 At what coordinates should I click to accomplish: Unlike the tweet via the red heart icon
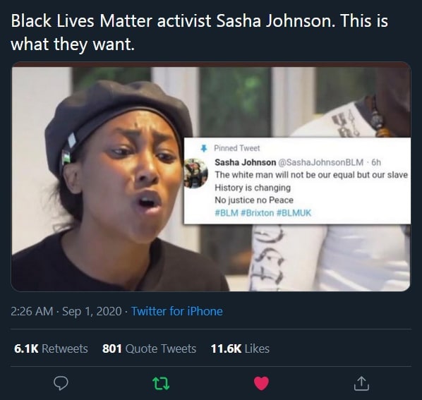click(x=262, y=383)
